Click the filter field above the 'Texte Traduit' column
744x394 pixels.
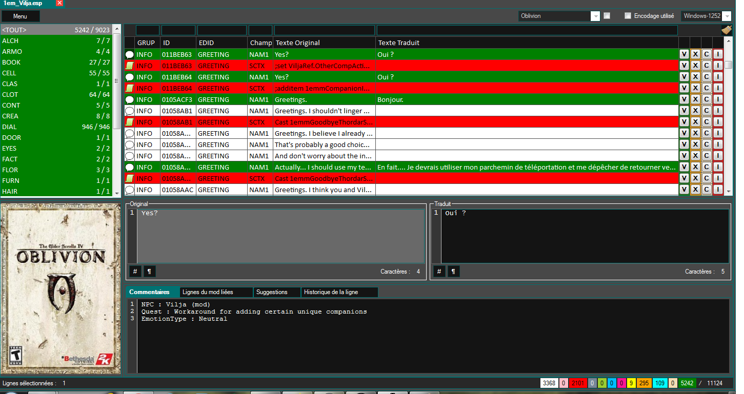[527, 30]
